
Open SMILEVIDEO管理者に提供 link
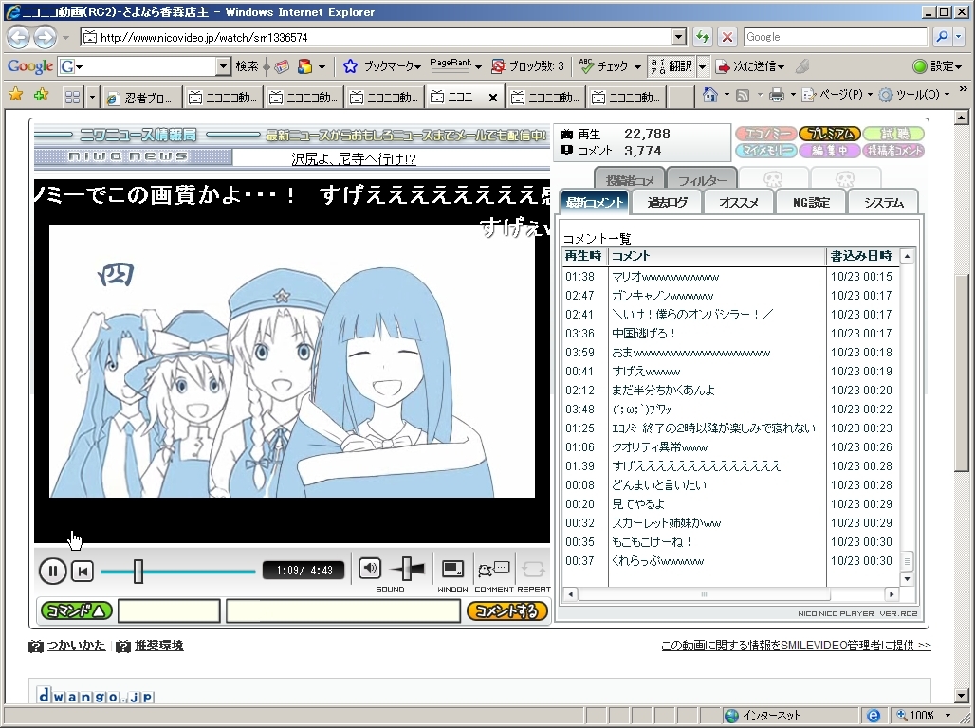[x=796, y=646]
